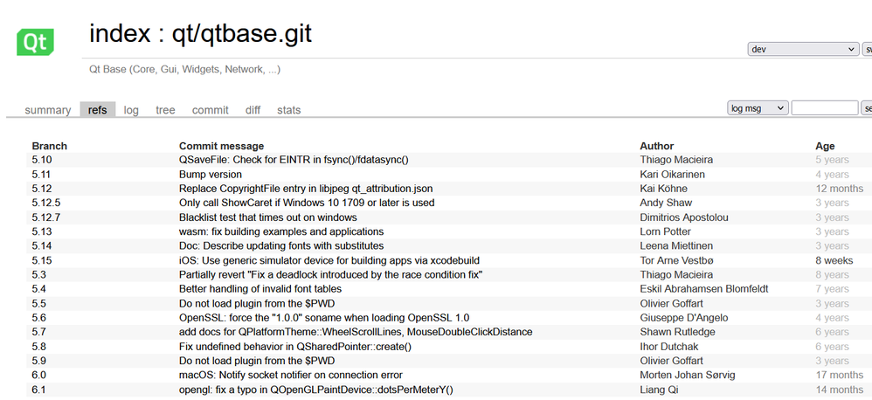This screenshot has height=400, width=872.
Task: Expand the log msg search type dropdown
Action: [x=758, y=108]
